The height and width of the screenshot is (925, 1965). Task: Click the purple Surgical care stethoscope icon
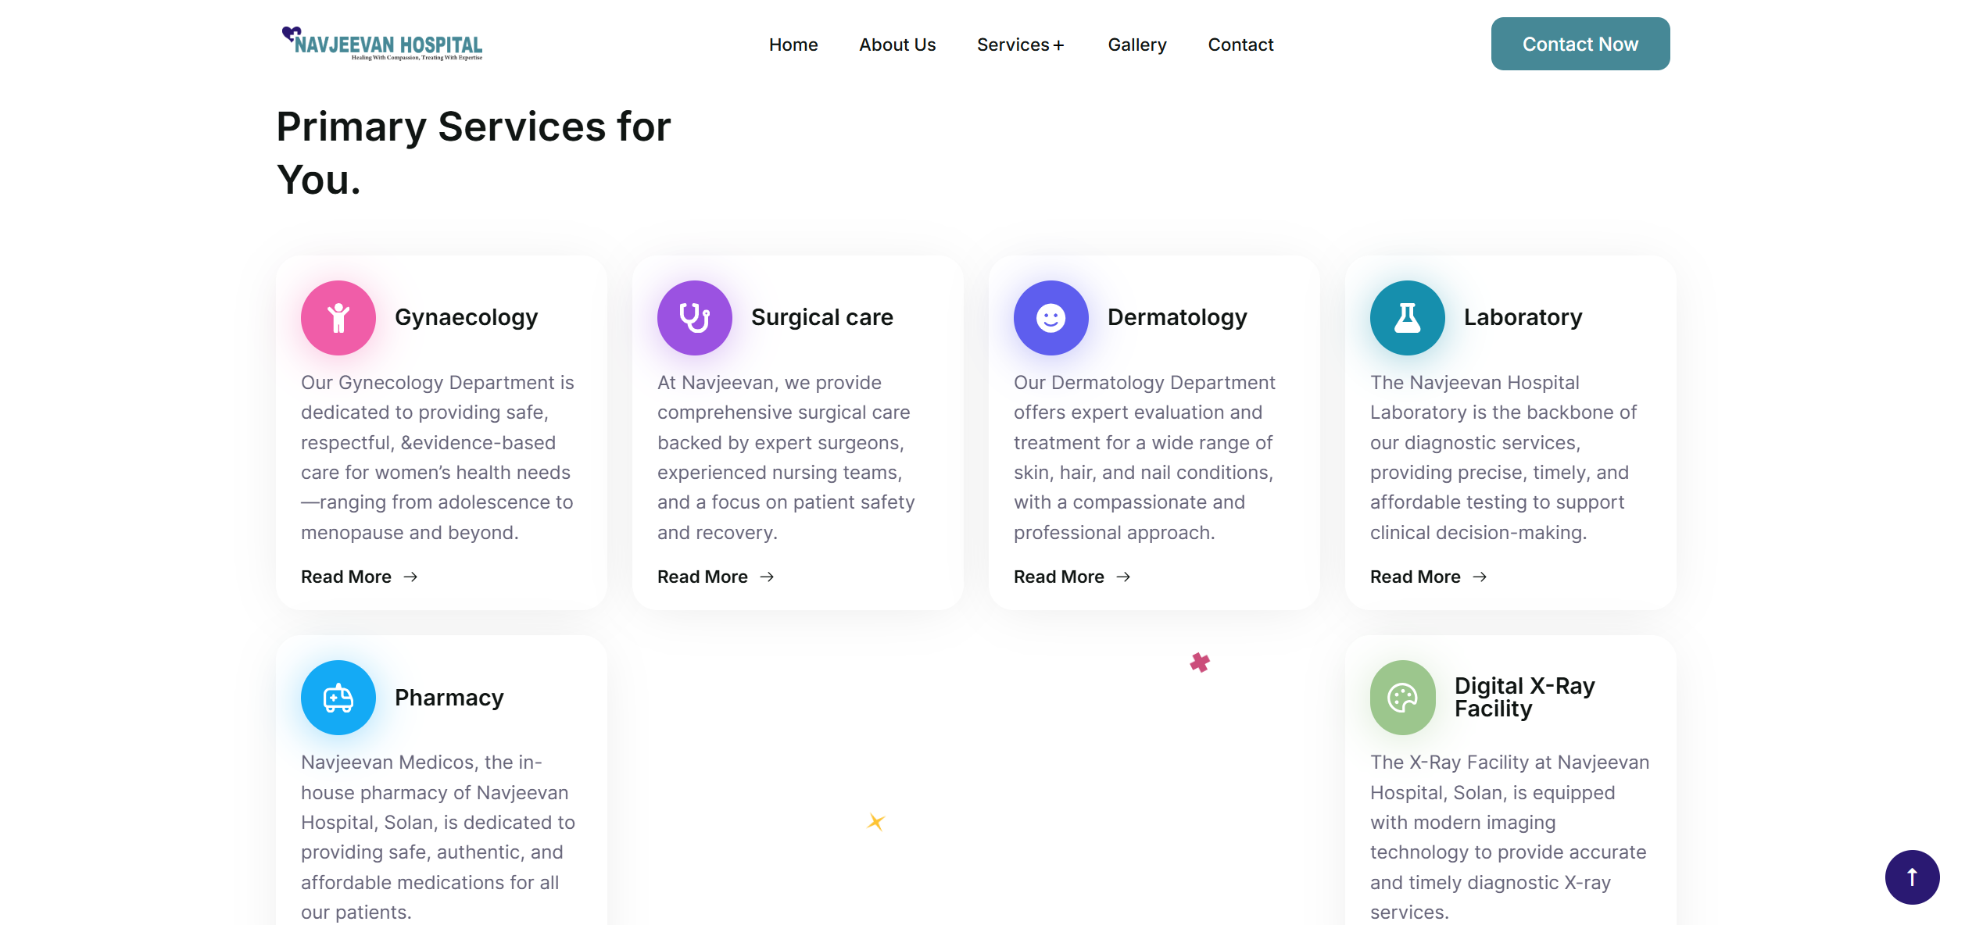pos(694,318)
